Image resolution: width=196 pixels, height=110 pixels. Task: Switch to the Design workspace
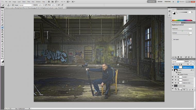click(160, 2)
